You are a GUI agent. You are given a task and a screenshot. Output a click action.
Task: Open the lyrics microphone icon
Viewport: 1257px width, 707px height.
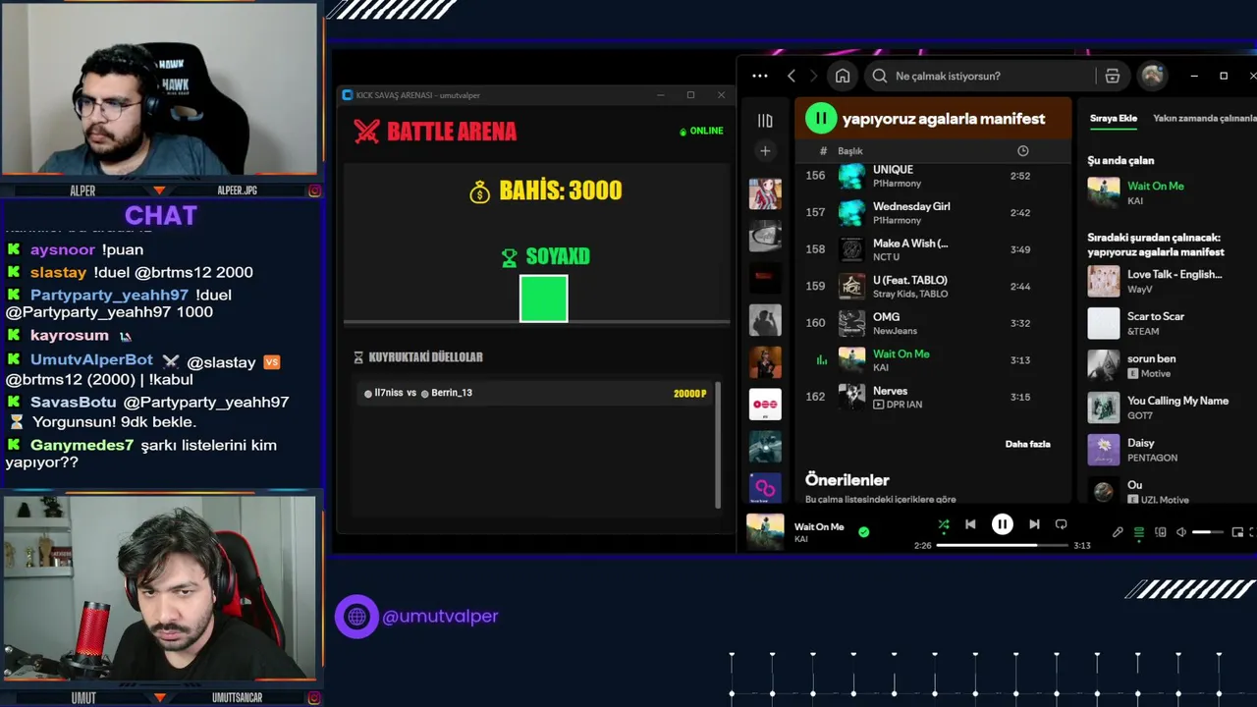[x=1118, y=532]
